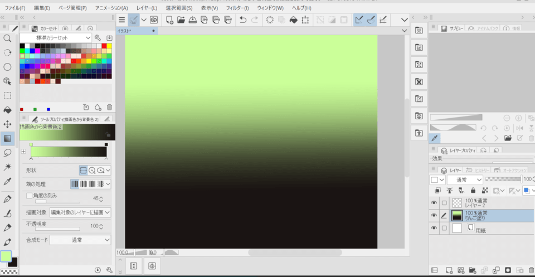This screenshot has width=535, height=277.
Task: Open the 標準カラーセット dropdown
Action: [x=56, y=38]
